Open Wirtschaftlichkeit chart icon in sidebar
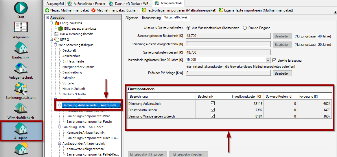The width and height of the screenshot is (337, 157). pos(21,109)
